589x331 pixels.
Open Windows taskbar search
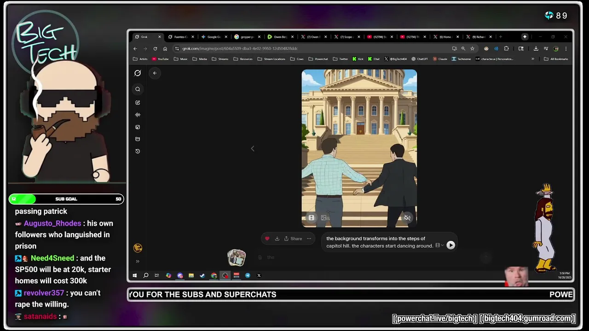[146, 275]
